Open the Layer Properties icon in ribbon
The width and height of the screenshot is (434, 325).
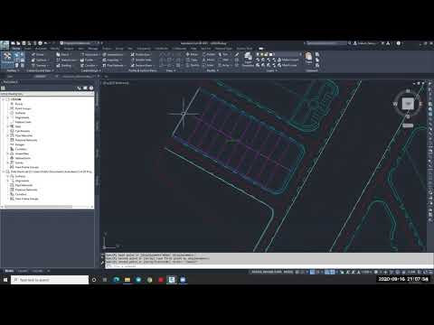pos(248,59)
